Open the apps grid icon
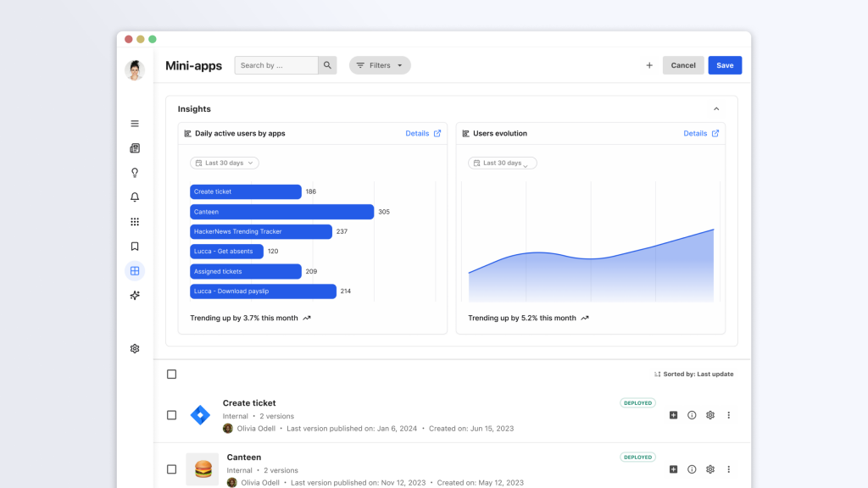868x488 pixels. pos(135,222)
